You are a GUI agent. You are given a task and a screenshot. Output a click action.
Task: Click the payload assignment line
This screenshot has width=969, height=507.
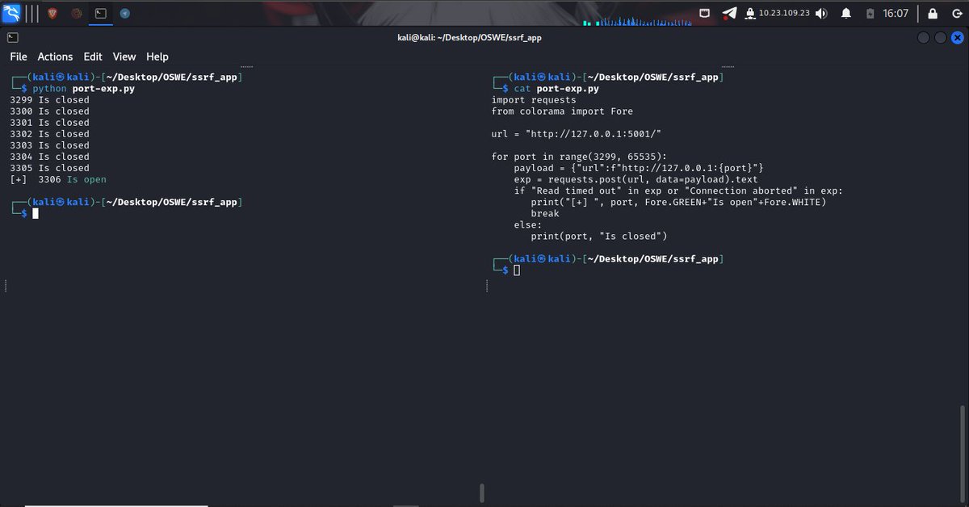(x=639, y=168)
